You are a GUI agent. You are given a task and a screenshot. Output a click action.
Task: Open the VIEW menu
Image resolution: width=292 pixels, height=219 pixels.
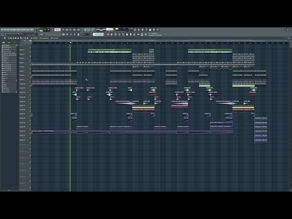click(x=18, y=30)
